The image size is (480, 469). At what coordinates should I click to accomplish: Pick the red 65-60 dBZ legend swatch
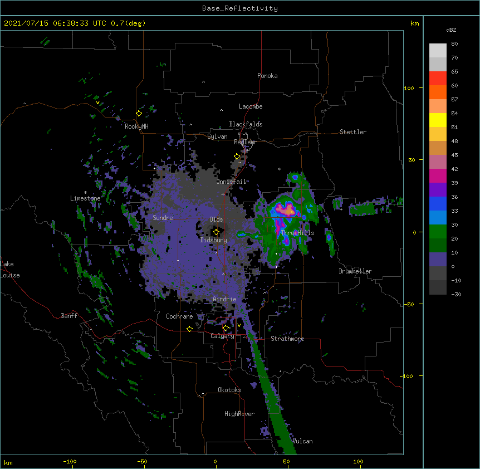pyautogui.click(x=438, y=79)
